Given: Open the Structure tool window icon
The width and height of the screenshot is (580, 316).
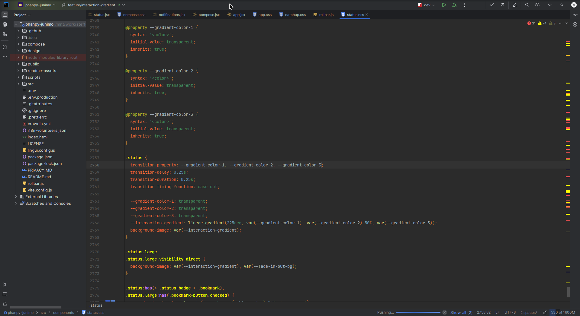Looking at the screenshot, I should pyautogui.click(x=5, y=34).
